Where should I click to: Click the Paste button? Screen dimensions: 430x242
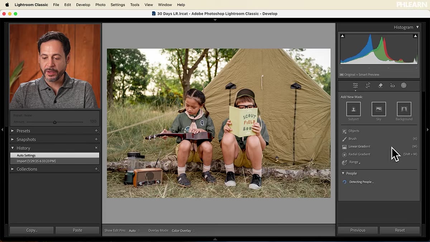[77, 230]
